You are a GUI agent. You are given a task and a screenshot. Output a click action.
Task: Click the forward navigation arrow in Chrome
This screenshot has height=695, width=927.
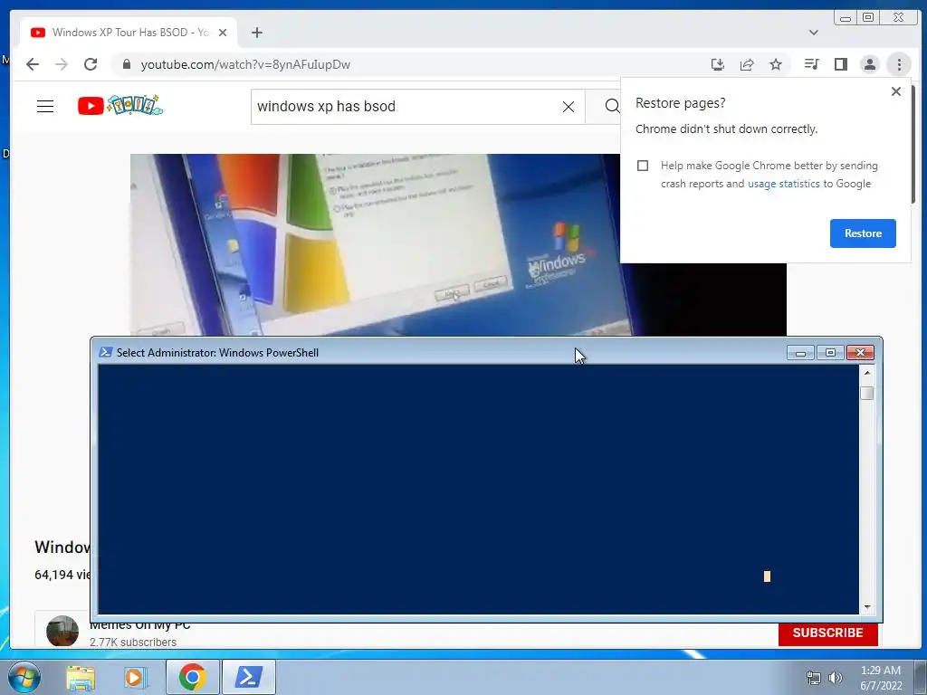(62, 64)
